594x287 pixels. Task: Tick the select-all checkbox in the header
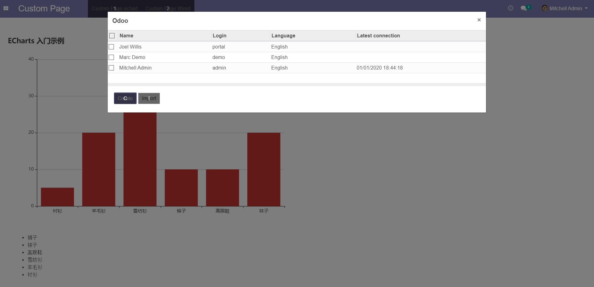tap(112, 36)
